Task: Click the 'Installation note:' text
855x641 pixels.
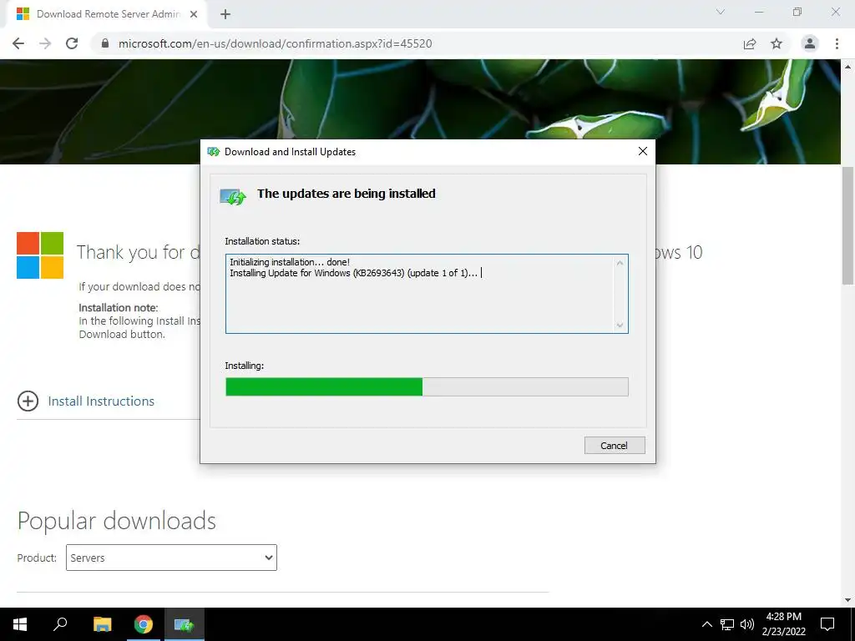Action: coord(119,307)
